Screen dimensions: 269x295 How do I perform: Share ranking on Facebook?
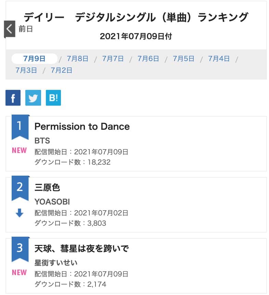coord(13,98)
